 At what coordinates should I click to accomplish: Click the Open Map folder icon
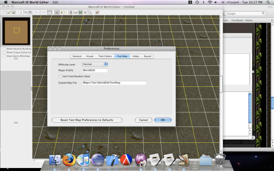tap(9, 12)
